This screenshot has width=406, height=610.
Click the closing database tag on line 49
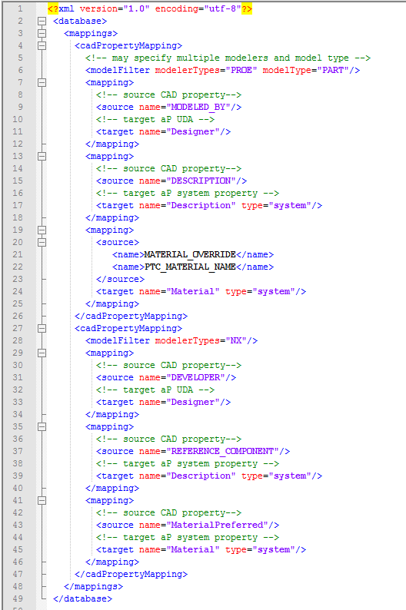[82, 598]
